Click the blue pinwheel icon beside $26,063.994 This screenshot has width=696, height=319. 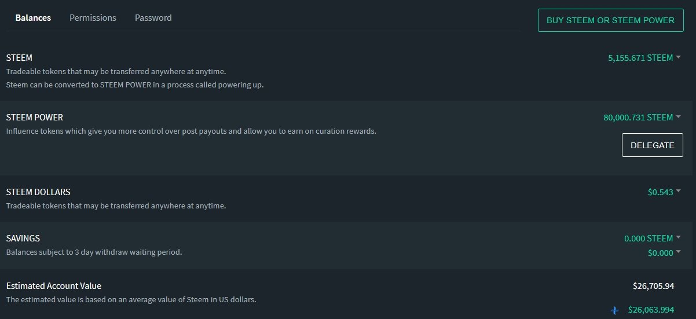[x=615, y=310]
